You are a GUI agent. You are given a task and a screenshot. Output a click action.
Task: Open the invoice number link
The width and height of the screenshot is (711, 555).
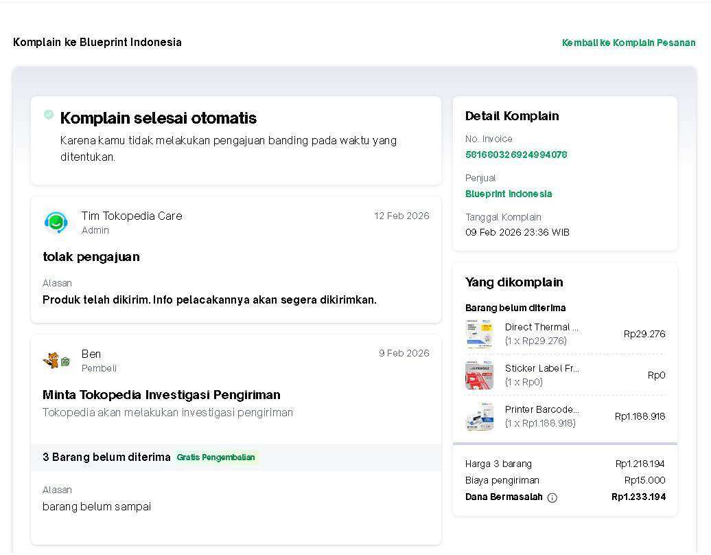coord(516,155)
